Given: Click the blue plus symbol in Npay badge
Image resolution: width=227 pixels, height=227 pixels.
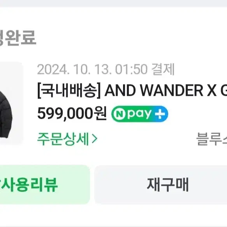Looking at the screenshot, I should click(x=160, y=114).
